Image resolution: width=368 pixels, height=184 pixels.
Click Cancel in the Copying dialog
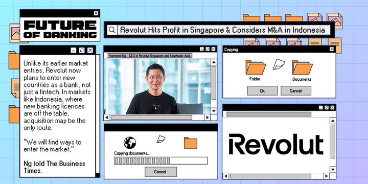coord(296,90)
